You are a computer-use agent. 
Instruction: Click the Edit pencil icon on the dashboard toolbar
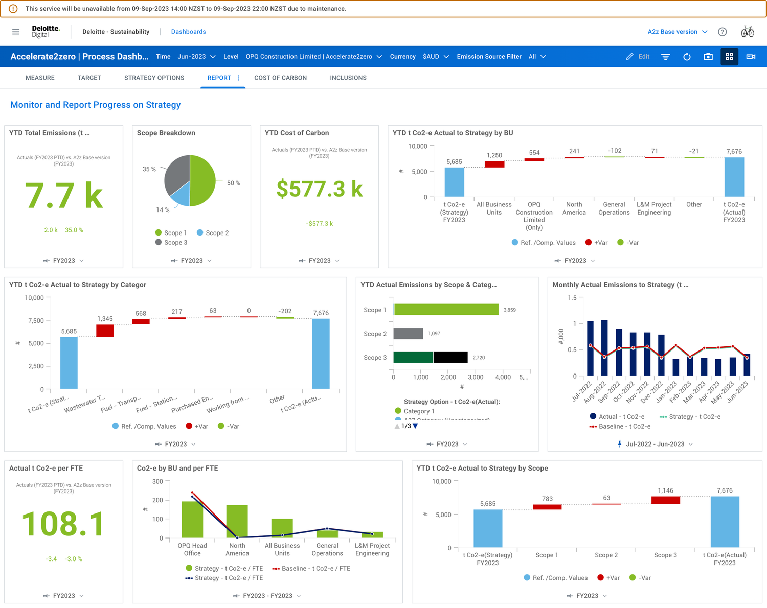638,56
